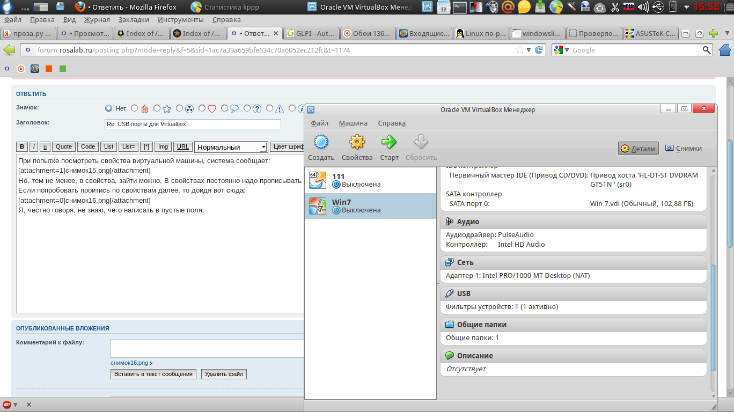Start the VM with the green Старт arrow

[x=389, y=142]
